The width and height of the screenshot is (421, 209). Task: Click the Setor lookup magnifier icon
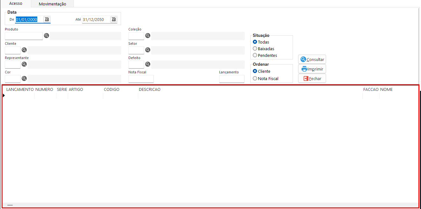click(148, 50)
